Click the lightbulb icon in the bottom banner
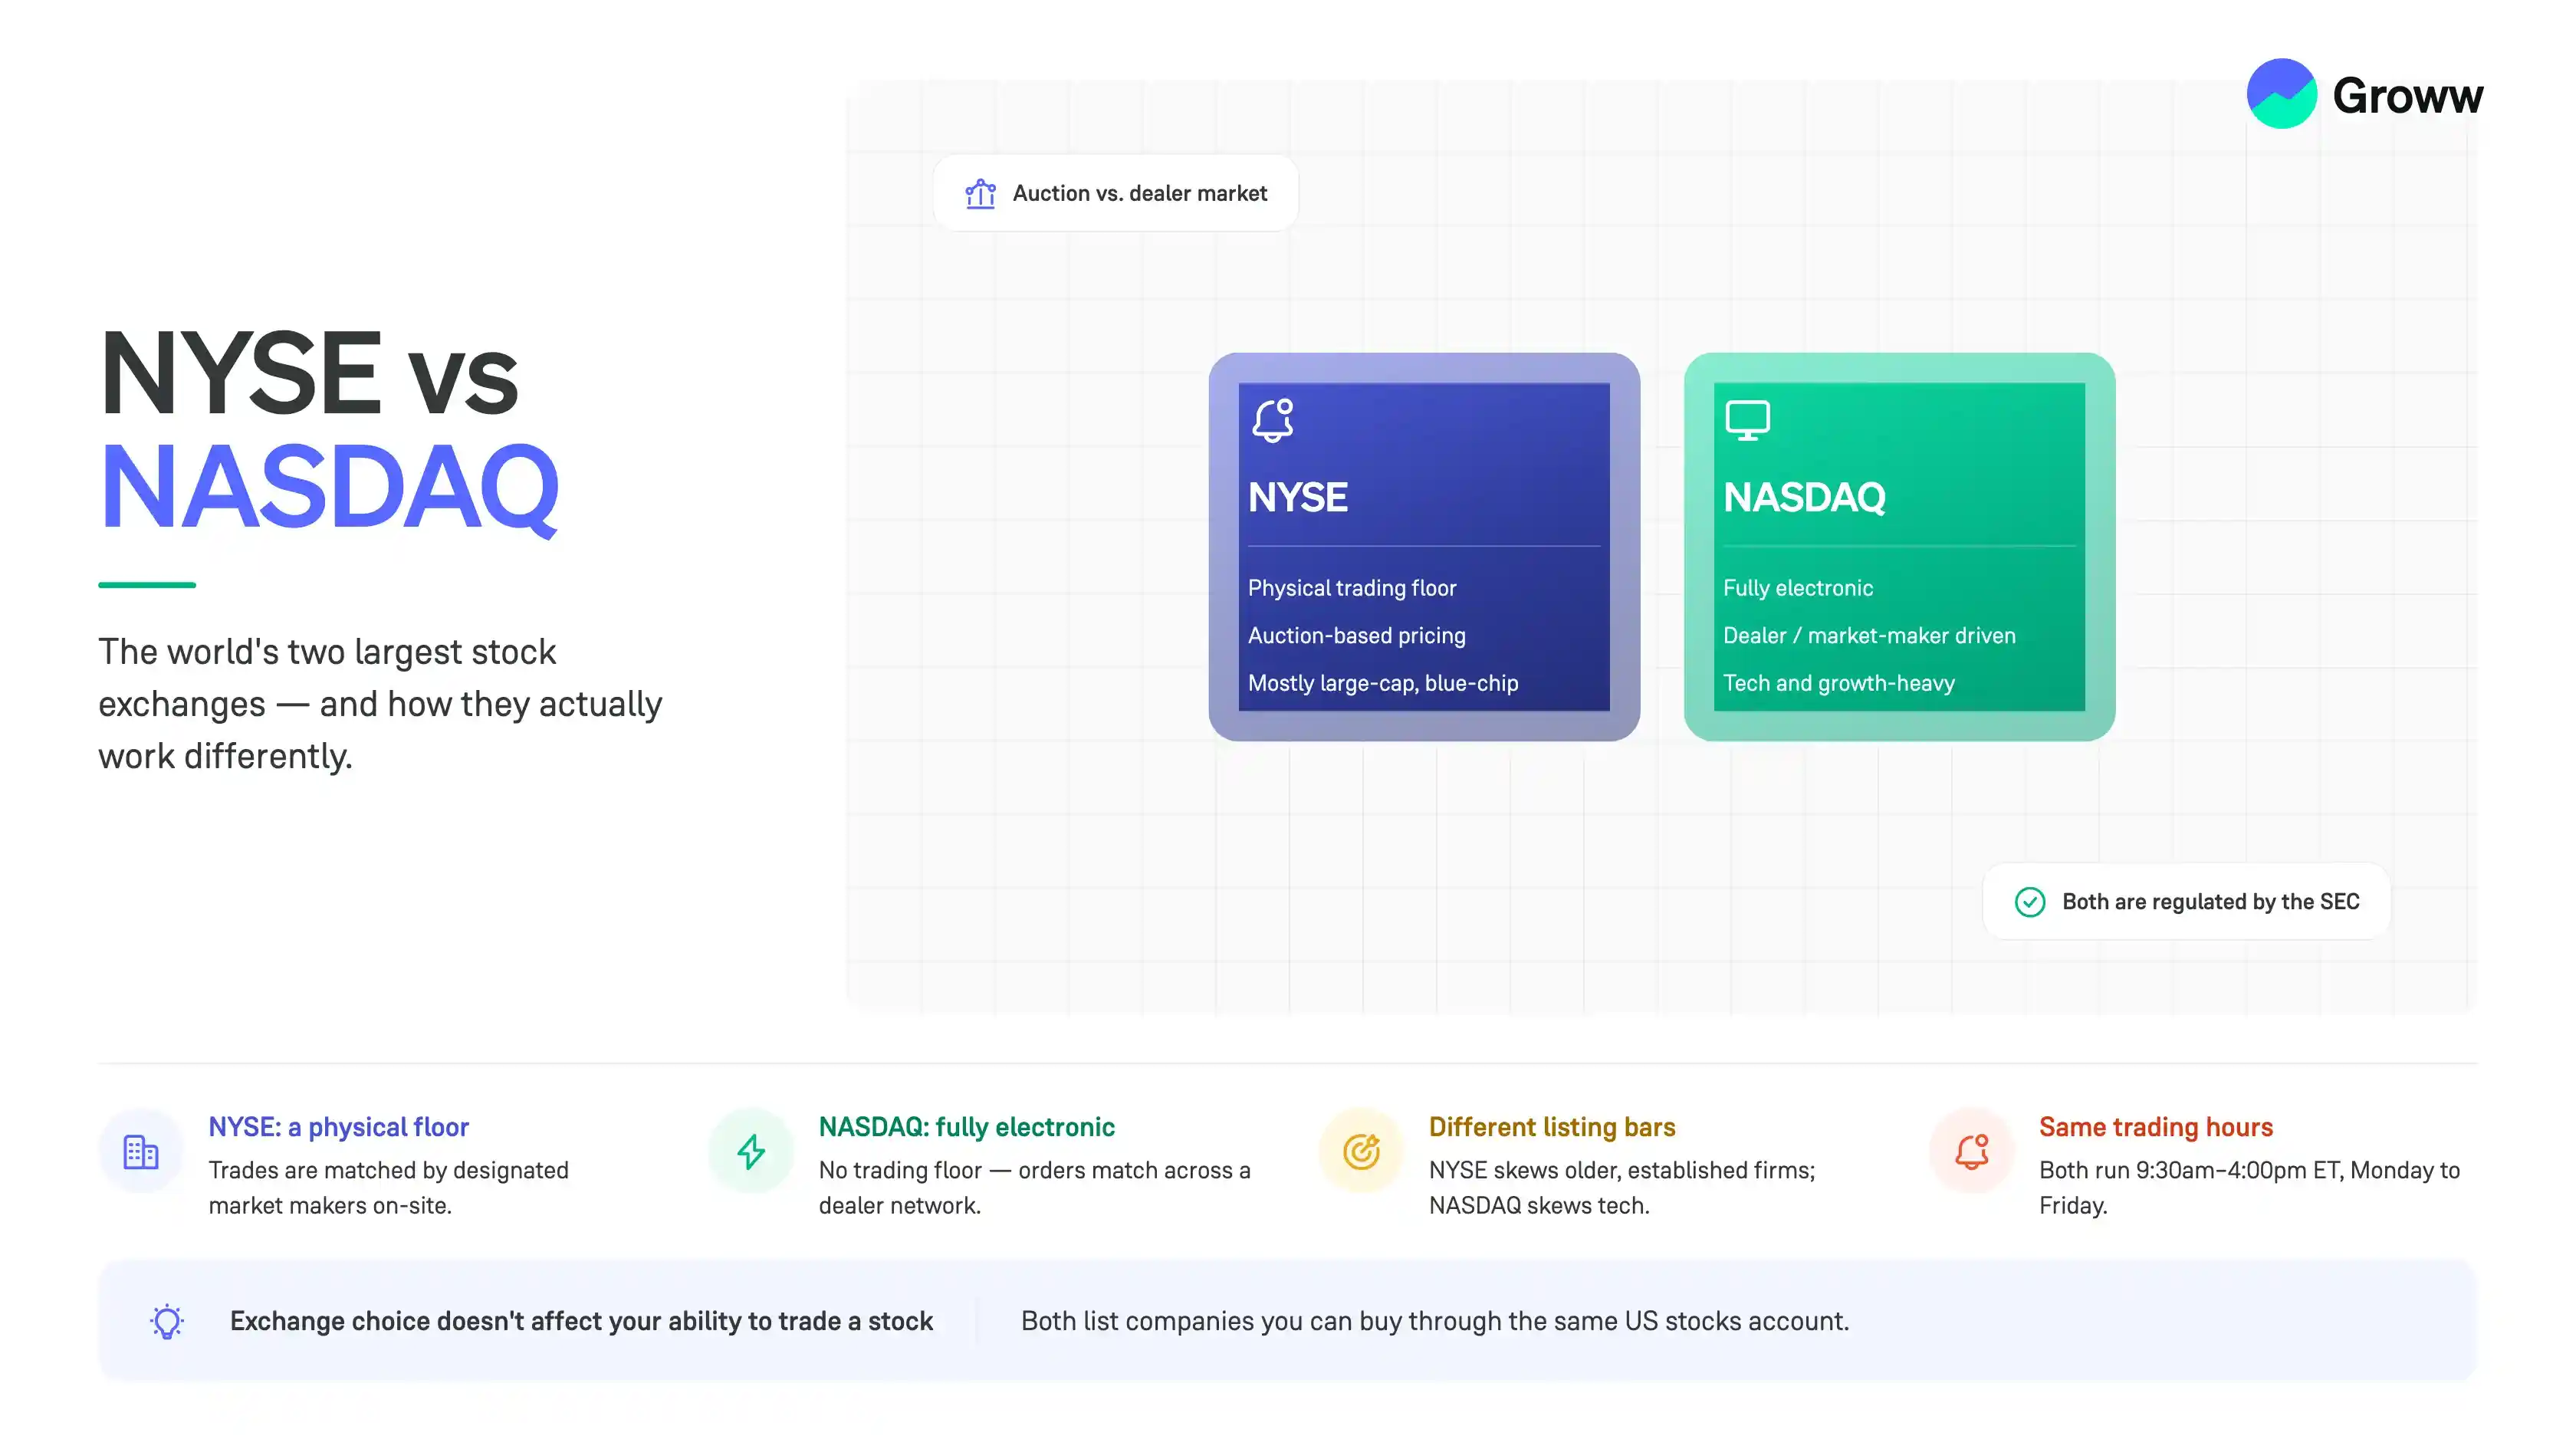Screen dimensions: 2576x1449 (167, 1321)
